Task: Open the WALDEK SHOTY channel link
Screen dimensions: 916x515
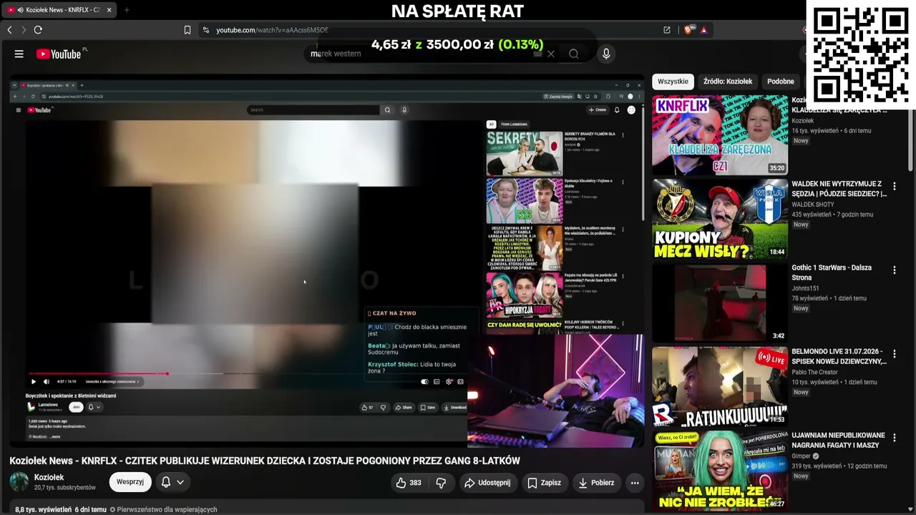Action: coord(813,205)
